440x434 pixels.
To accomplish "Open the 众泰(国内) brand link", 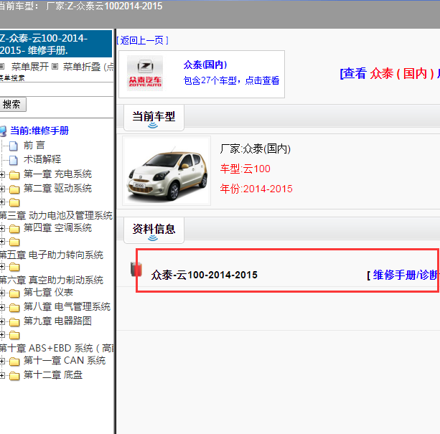I will [x=205, y=65].
